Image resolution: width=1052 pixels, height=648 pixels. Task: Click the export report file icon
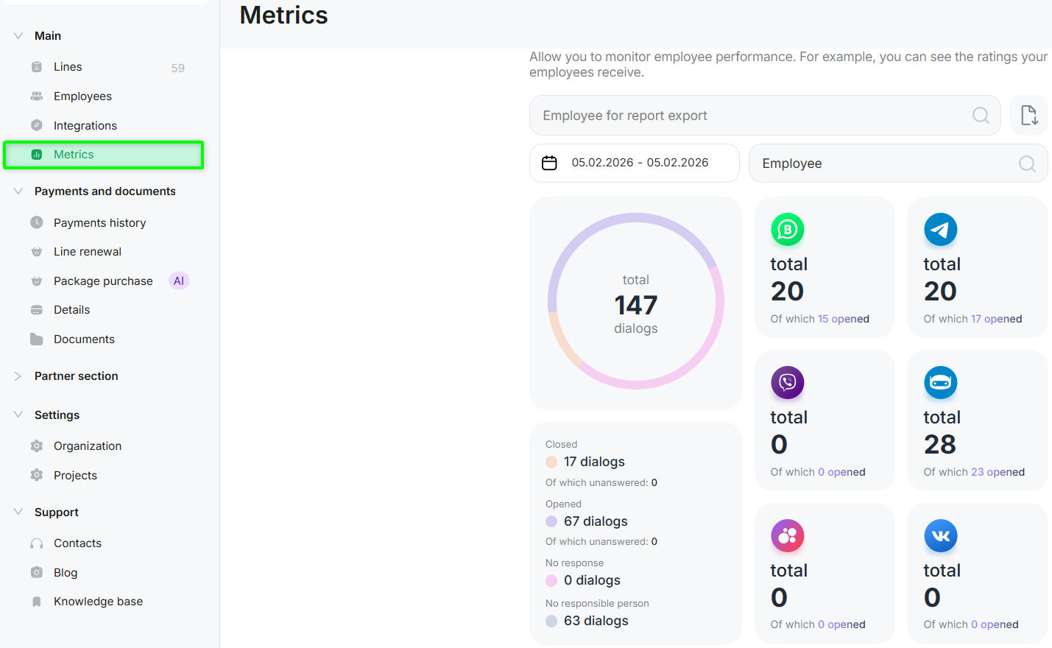[x=1028, y=116]
